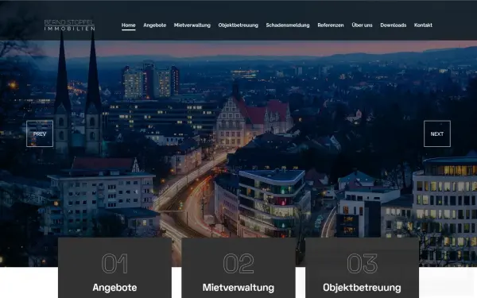Image resolution: width=477 pixels, height=298 pixels.
Task: Open the Kontakt page
Action: pos(423,25)
